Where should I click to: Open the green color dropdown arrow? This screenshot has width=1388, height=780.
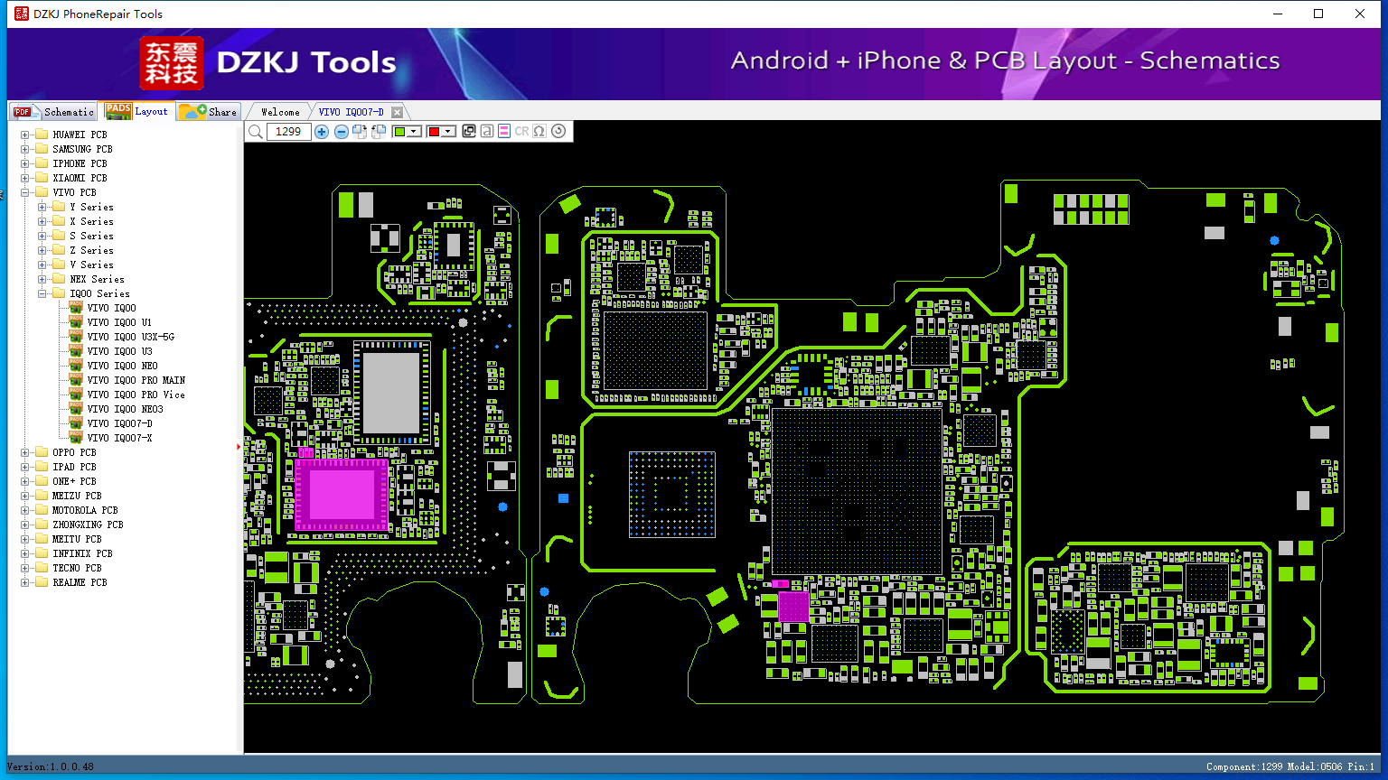pyautogui.click(x=415, y=132)
